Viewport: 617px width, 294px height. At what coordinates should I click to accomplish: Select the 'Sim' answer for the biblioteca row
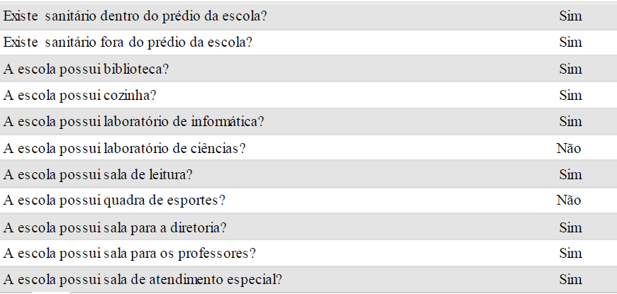[570, 69]
